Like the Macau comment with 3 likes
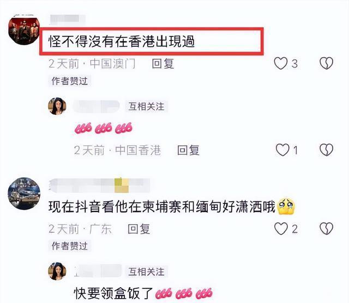The width and height of the screenshot is (349, 303). point(281,64)
